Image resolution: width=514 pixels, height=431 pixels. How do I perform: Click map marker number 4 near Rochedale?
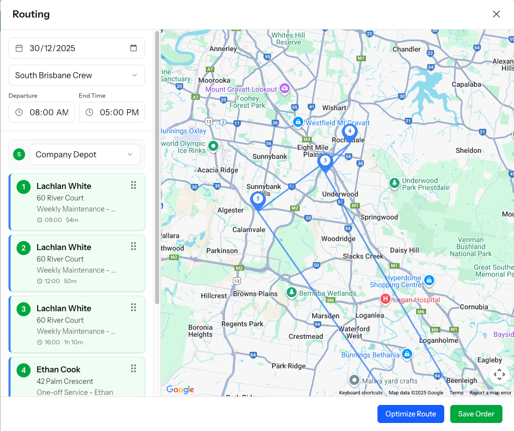[350, 132]
